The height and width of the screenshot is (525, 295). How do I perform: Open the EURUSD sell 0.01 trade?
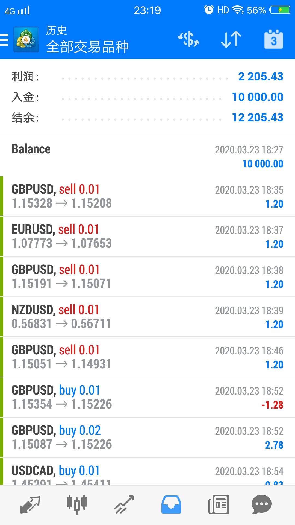(x=147, y=236)
